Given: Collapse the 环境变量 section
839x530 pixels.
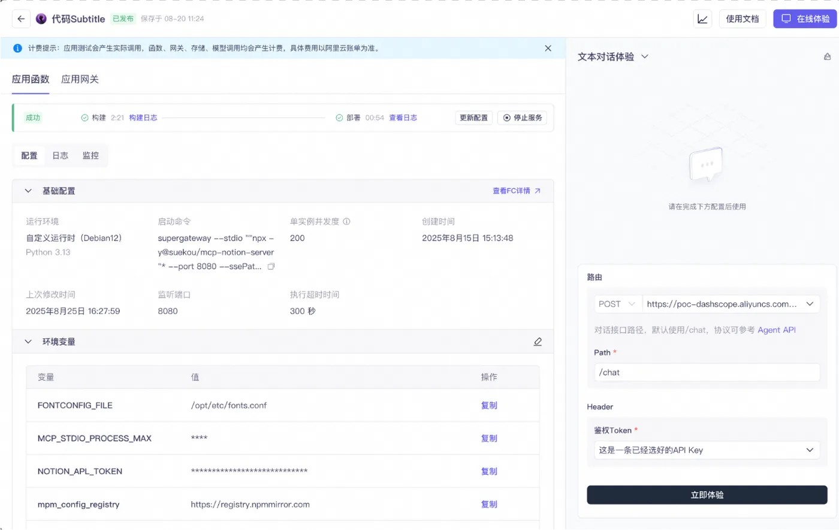Looking at the screenshot, I should (28, 342).
